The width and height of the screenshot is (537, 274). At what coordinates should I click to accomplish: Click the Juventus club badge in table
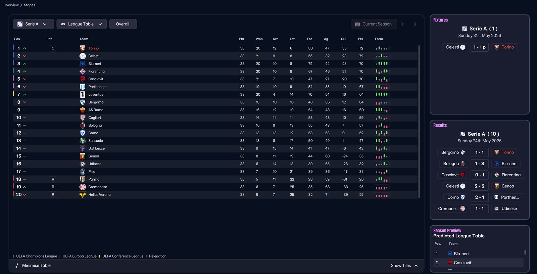tap(83, 95)
